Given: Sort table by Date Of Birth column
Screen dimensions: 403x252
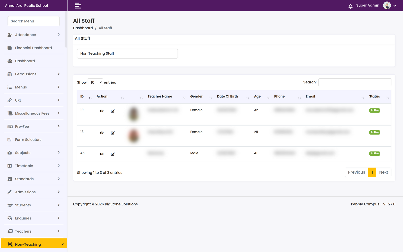Looking at the screenshot, I should tap(232, 97).
